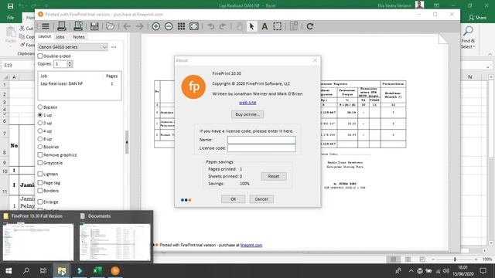
Task: Click the three-dots button beside printer dropdown
Action: coord(114,47)
